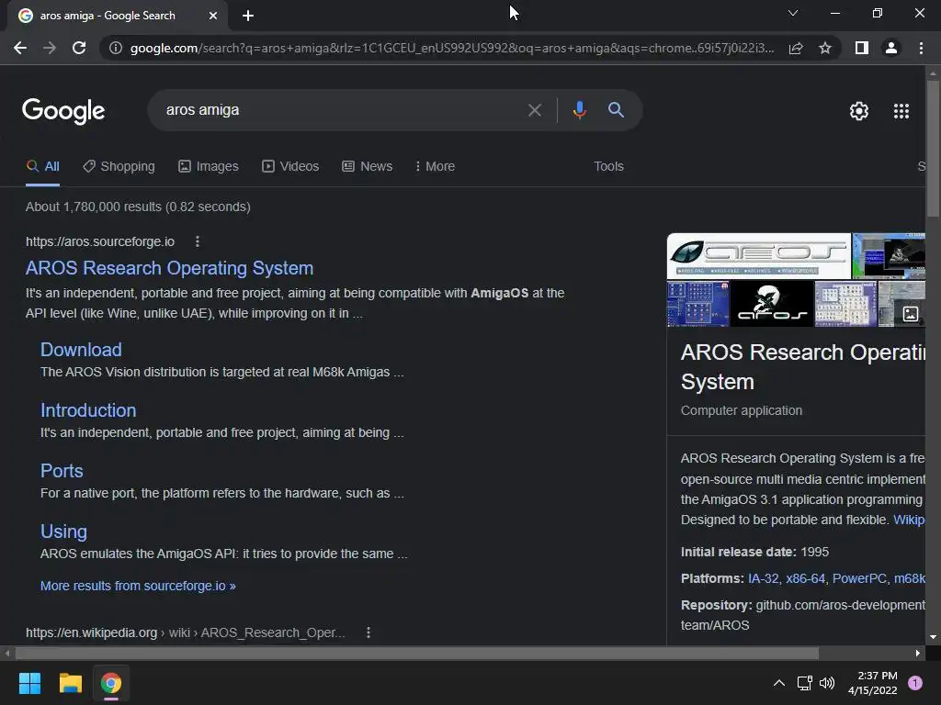Expand the More search filters
The width and height of the screenshot is (941, 705).
[x=435, y=167]
